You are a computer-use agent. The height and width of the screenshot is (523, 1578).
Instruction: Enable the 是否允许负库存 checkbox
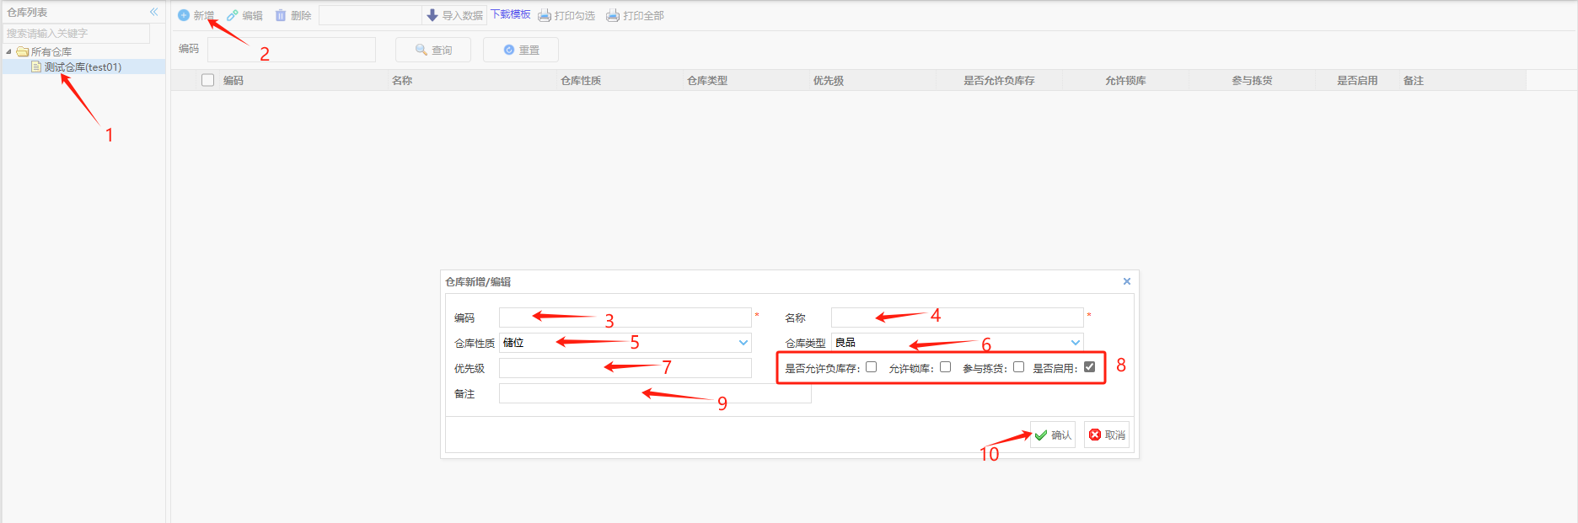point(871,367)
